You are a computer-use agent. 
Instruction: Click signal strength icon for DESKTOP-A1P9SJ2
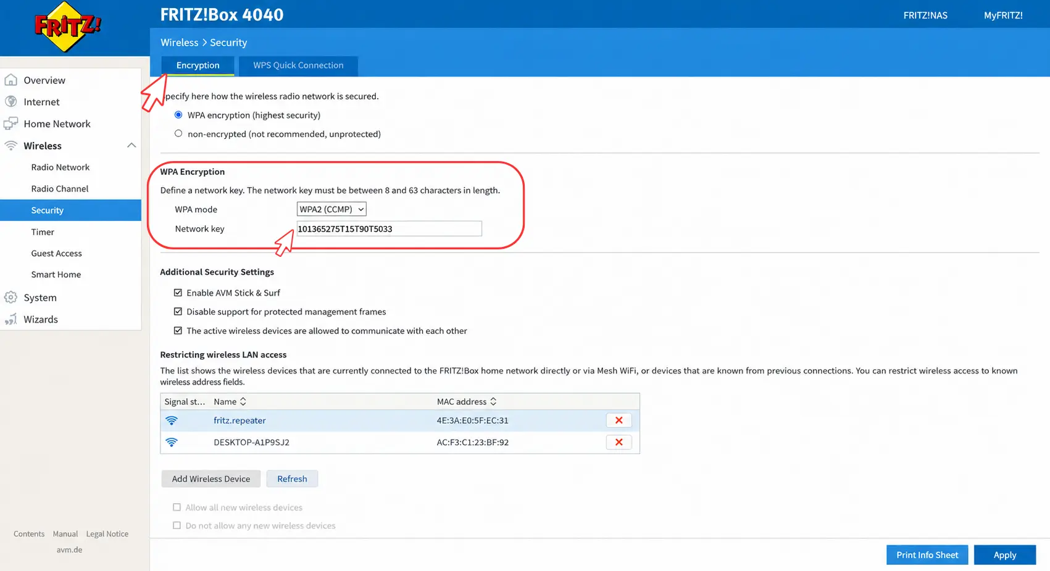click(172, 442)
